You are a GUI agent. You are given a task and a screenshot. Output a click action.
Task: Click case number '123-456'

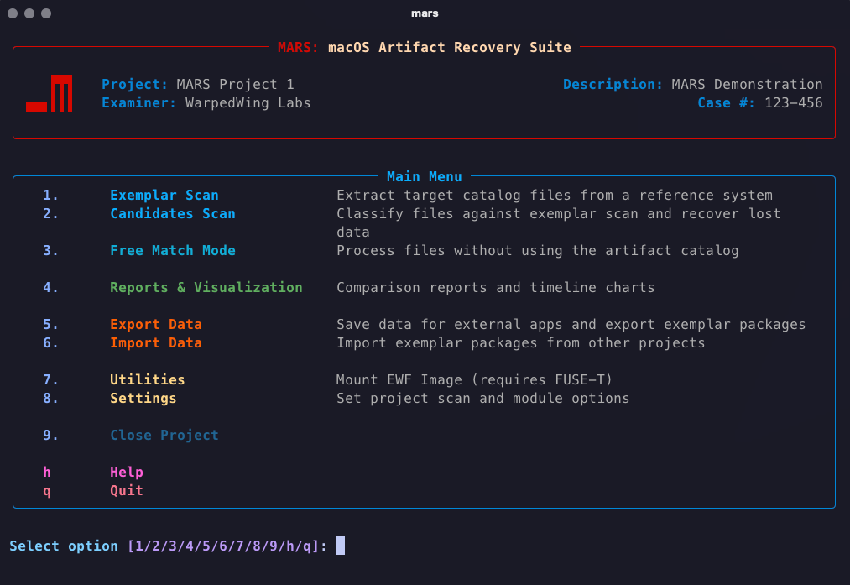point(794,103)
